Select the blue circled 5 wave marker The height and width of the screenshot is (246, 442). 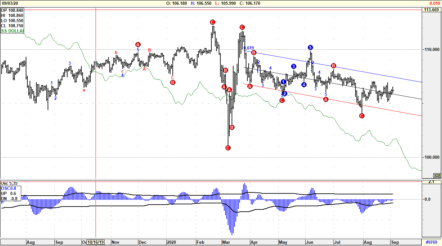(x=310, y=47)
